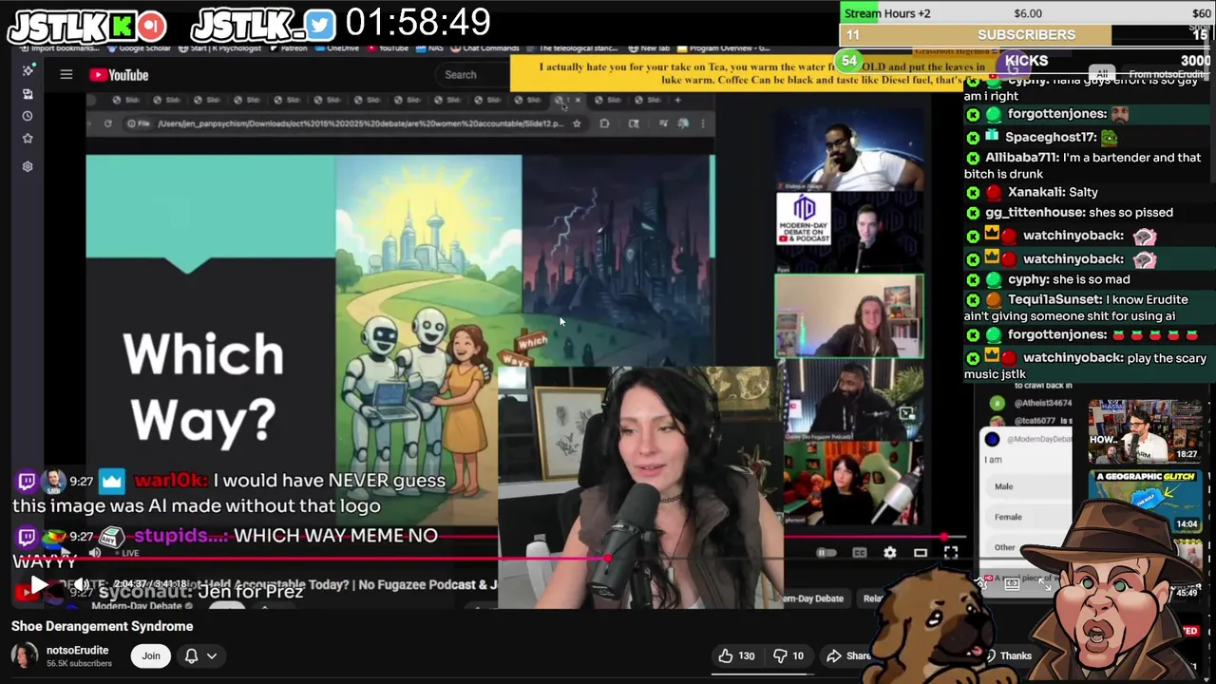Open the Patreon bookmark
This screenshot has height=684, width=1216.
[x=287, y=48]
